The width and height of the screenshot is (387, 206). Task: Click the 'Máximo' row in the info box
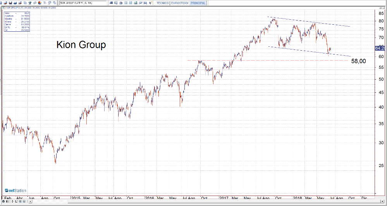tap(17, 19)
